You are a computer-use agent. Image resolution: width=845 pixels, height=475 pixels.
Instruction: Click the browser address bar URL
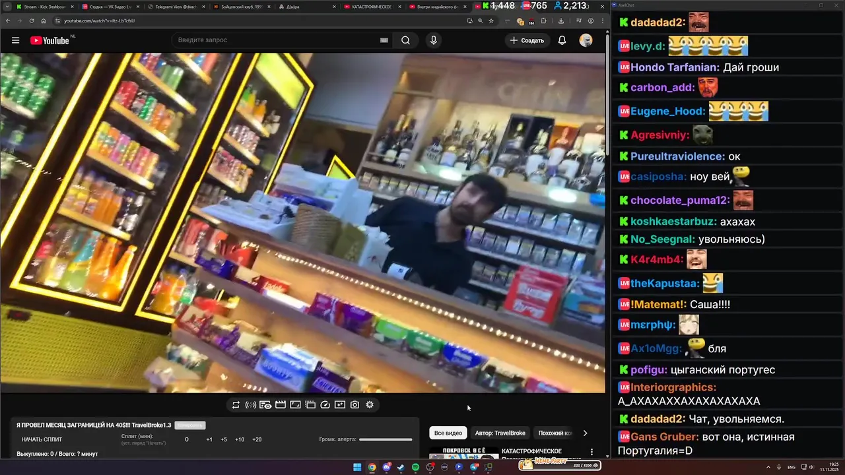click(x=99, y=20)
